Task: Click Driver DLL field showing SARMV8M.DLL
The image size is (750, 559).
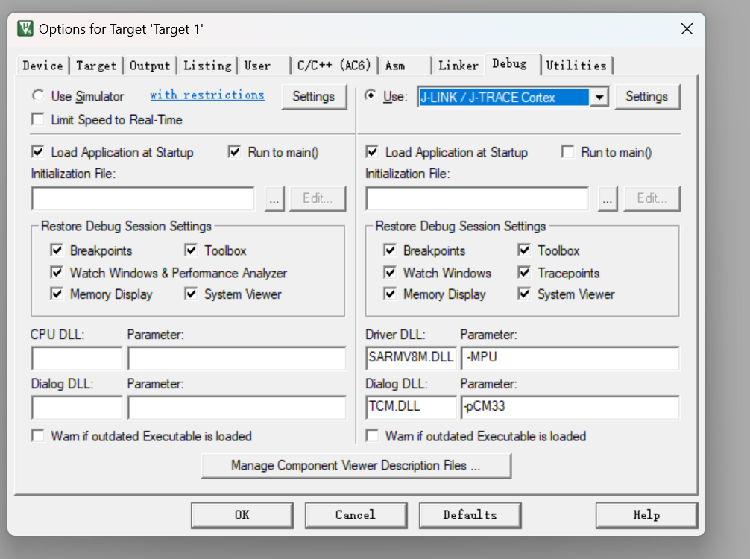Action: point(411,359)
